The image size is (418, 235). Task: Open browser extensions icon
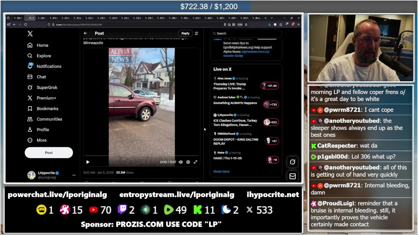[x=281, y=24]
